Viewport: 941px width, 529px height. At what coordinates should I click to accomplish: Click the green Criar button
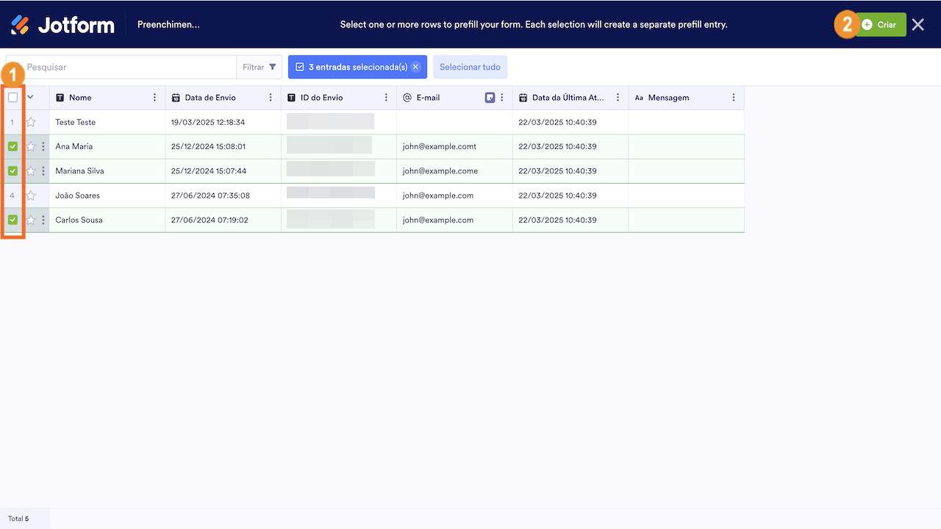(x=879, y=25)
